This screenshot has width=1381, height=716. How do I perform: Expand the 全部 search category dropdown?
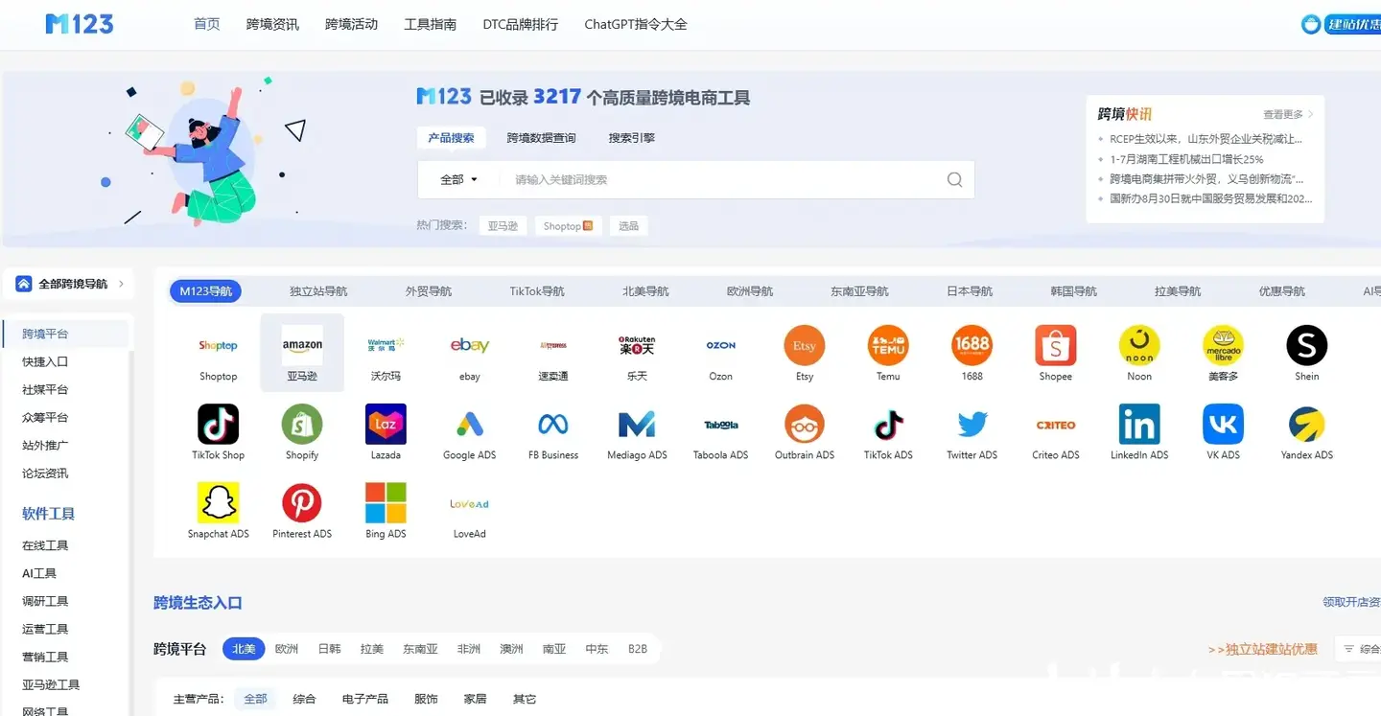click(x=458, y=179)
